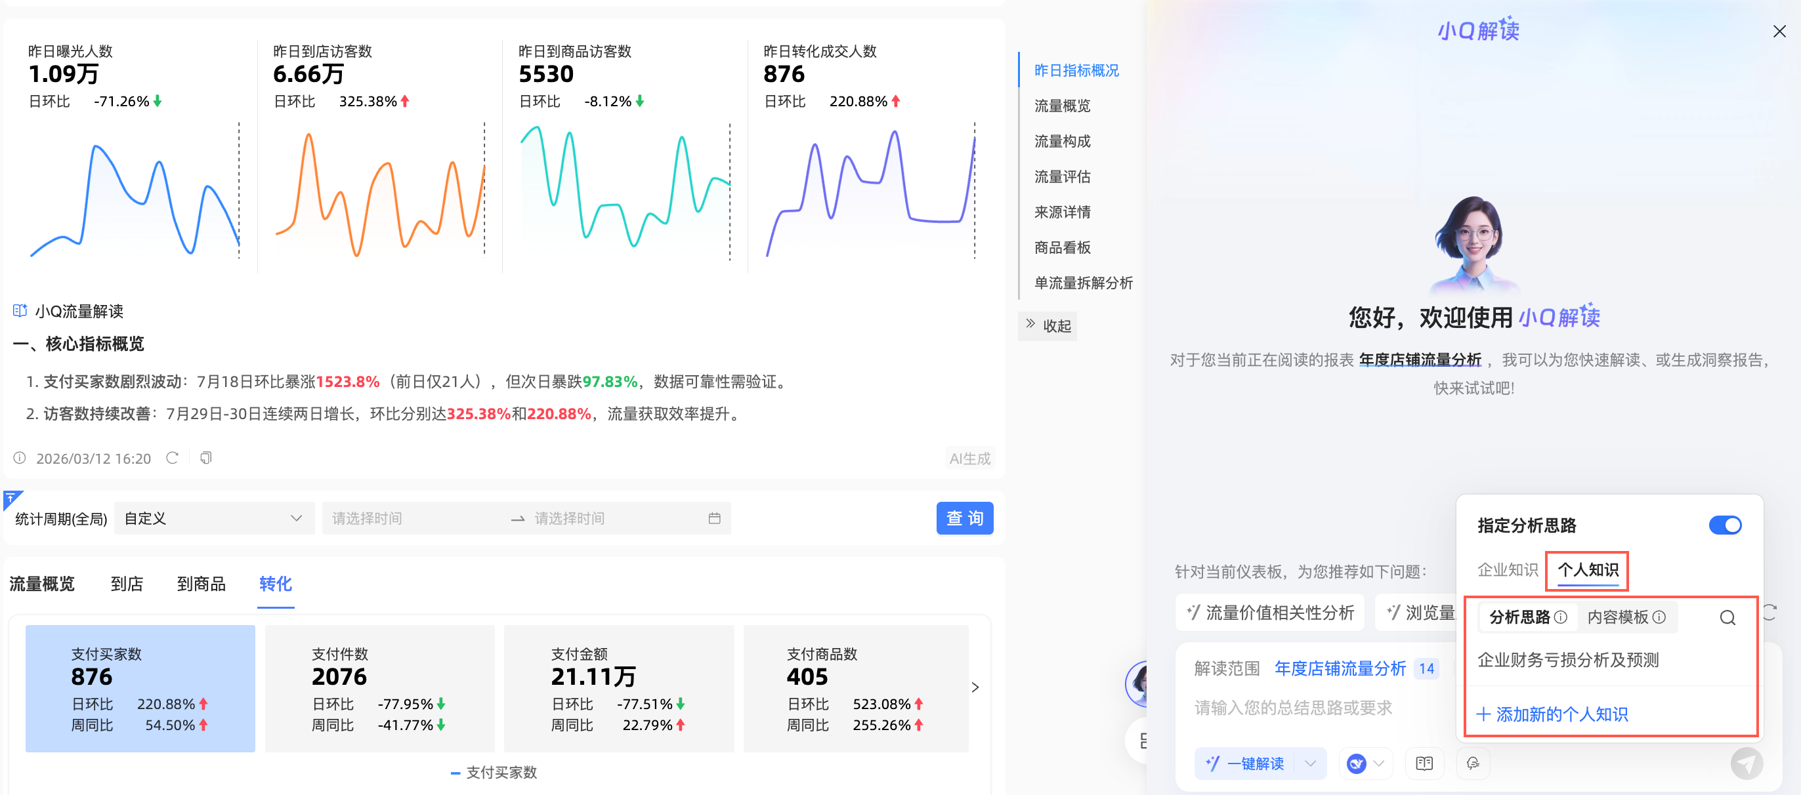1801x795 pixels.
Task: Select the 企业知识 tab
Action: [1508, 569]
